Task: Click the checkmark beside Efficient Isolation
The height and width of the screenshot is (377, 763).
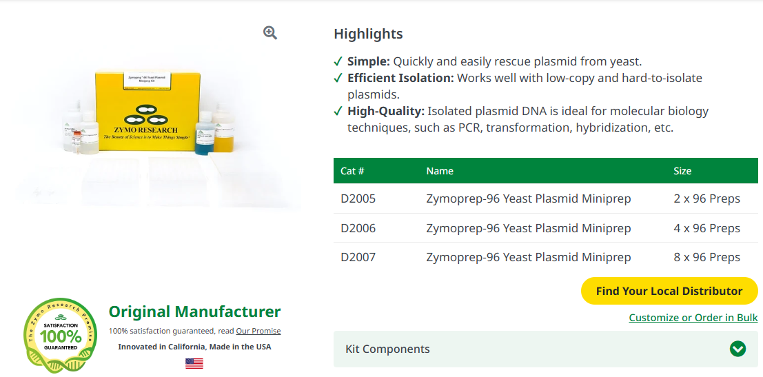Action: click(x=338, y=78)
